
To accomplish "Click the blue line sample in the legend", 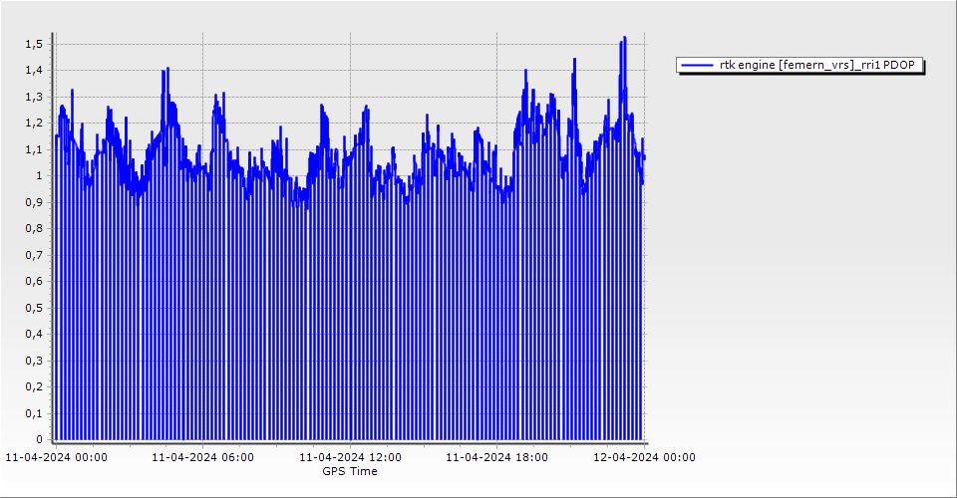I will click(698, 65).
